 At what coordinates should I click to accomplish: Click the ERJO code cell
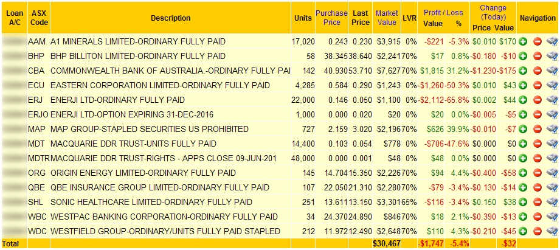click(x=38, y=115)
